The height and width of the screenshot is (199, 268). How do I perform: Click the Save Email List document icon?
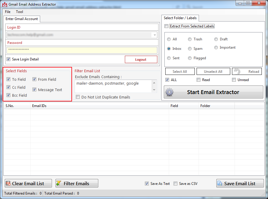pyautogui.click(x=220, y=183)
